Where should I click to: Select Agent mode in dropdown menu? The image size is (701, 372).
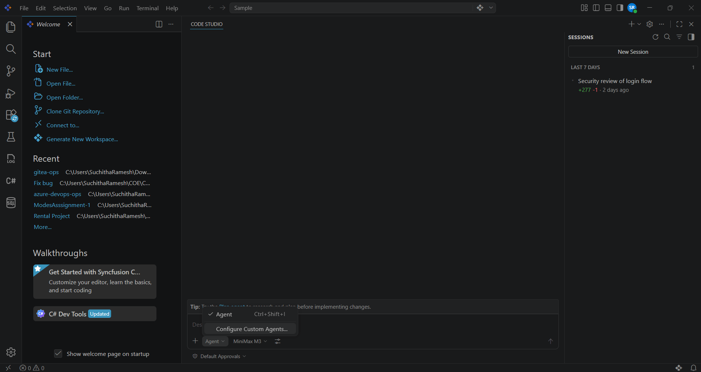point(250,315)
